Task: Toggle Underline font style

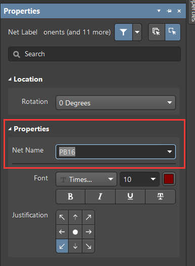Action: pyautogui.click(x=130, y=197)
